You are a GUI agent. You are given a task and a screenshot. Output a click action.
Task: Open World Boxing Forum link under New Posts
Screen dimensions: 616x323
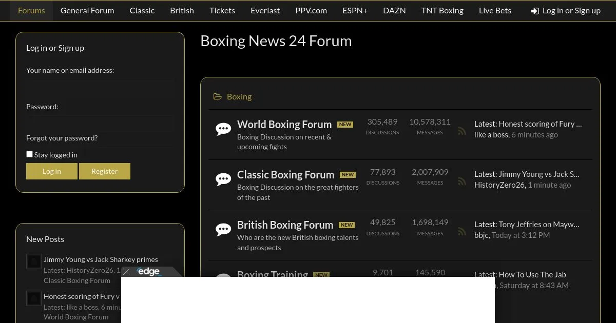point(76,317)
